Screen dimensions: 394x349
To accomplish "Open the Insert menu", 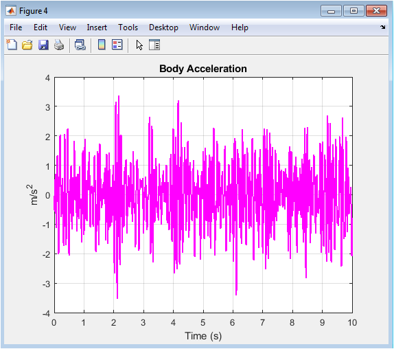I will tap(97, 27).
